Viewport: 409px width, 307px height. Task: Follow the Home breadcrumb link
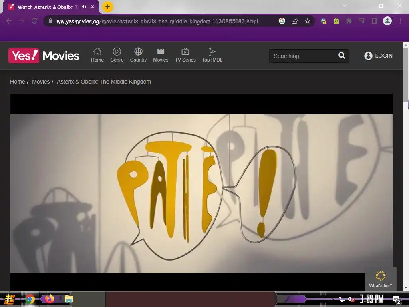click(x=18, y=82)
